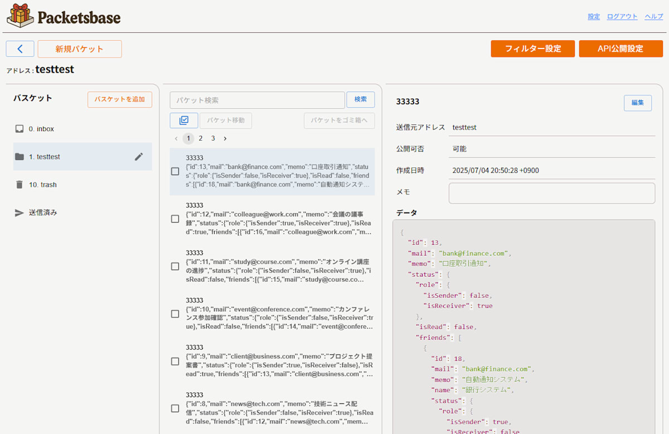The image size is (669, 434).
Task: Select packet page 2
Action: [x=201, y=138]
